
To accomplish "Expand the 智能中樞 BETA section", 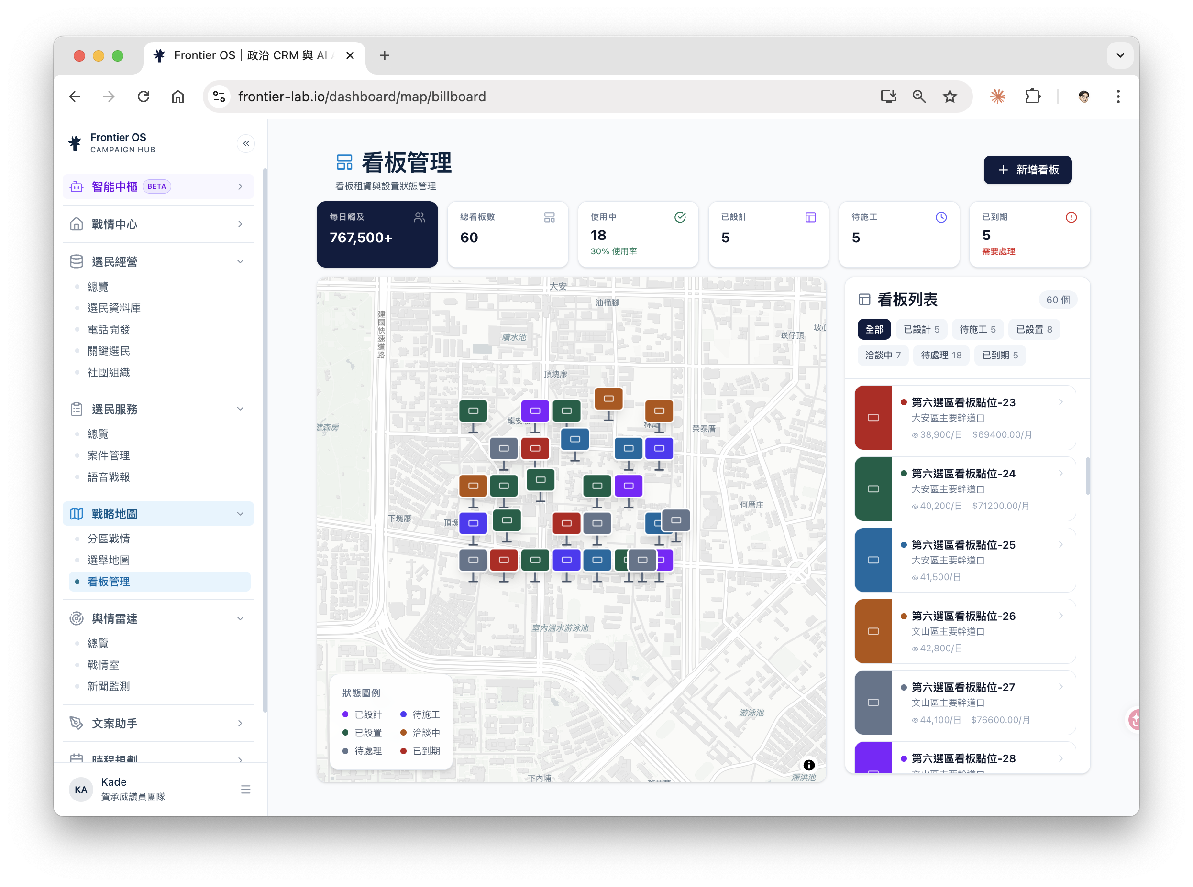I will 158,186.
